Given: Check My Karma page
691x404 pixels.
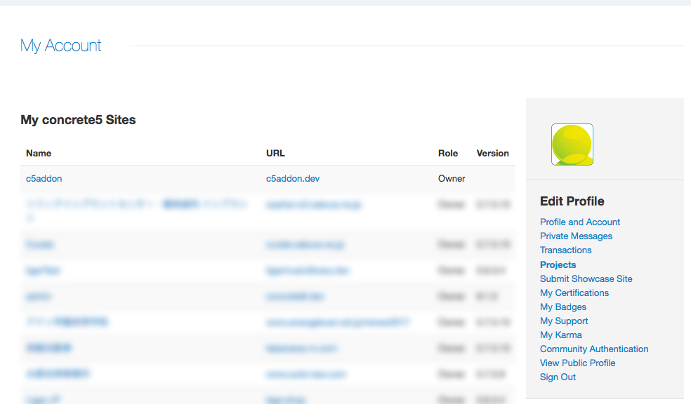Looking at the screenshot, I should click(560, 335).
